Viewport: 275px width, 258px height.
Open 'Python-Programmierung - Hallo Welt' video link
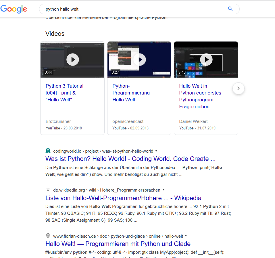click(132, 93)
